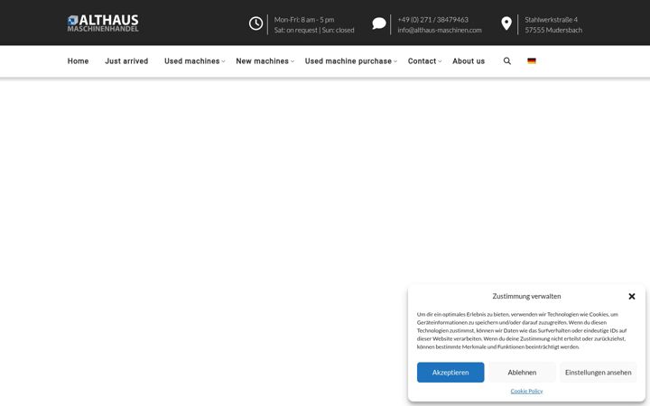The image size is (650, 406).
Task: Expand the New machines menu
Action: click(265, 61)
